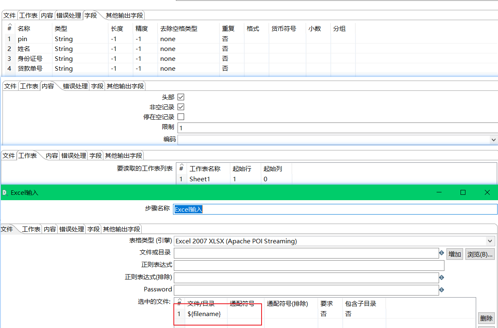Click the 文件或目录 input field
The height and width of the screenshot is (328, 498).
click(306, 253)
